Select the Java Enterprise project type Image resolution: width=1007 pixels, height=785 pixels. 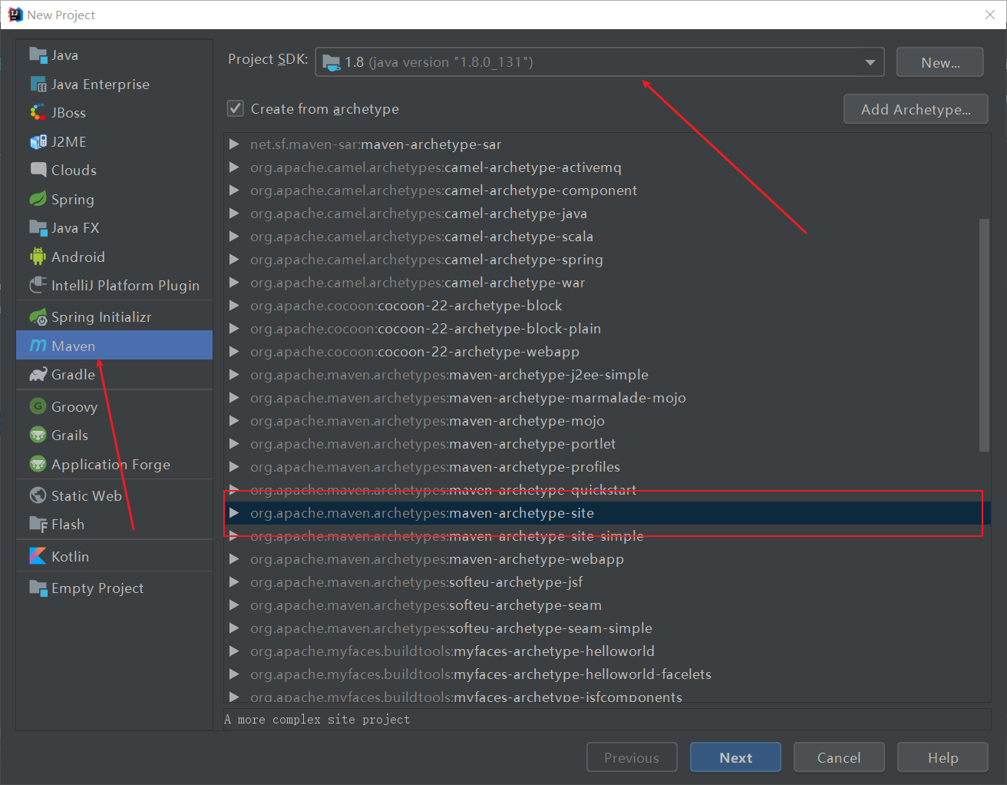[114, 84]
